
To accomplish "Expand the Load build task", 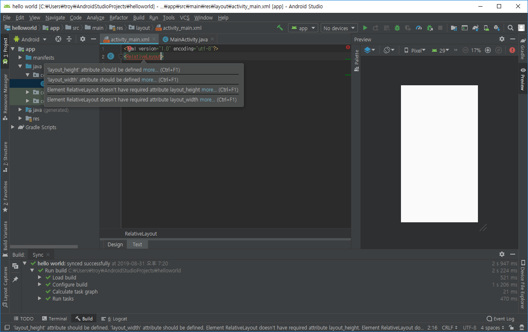I will [x=40, y=277].
